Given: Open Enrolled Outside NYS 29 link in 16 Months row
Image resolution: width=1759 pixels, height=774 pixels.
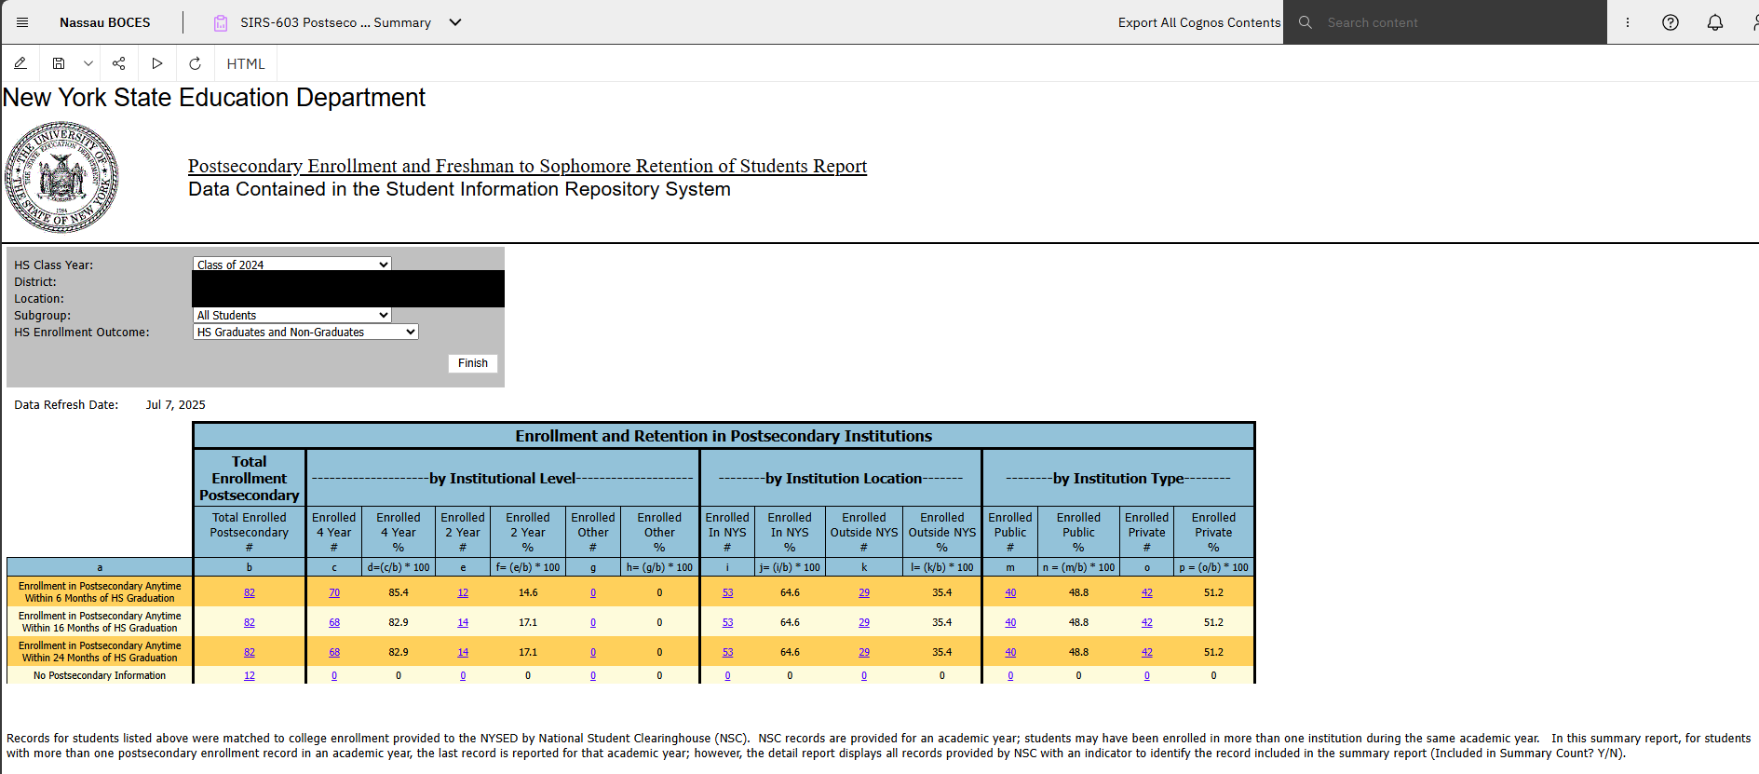Looking at the screenshot, I should click(x=864, y=622).
